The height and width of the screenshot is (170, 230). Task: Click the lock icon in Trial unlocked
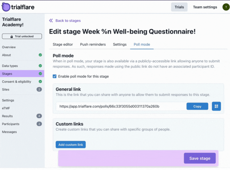(x=12, y=36)
